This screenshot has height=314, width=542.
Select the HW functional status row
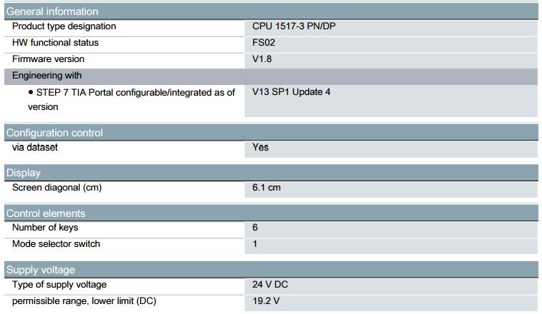pyautogui.click(x=55, y=43)
